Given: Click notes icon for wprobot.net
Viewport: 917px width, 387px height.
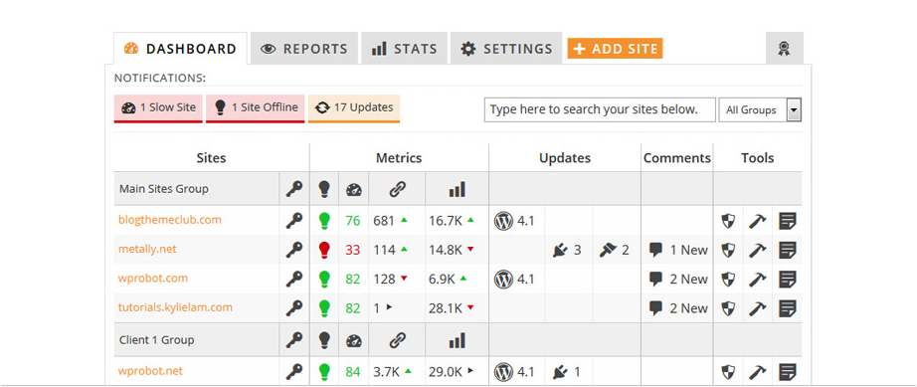Looking at the screenshot, I should 788,372.
